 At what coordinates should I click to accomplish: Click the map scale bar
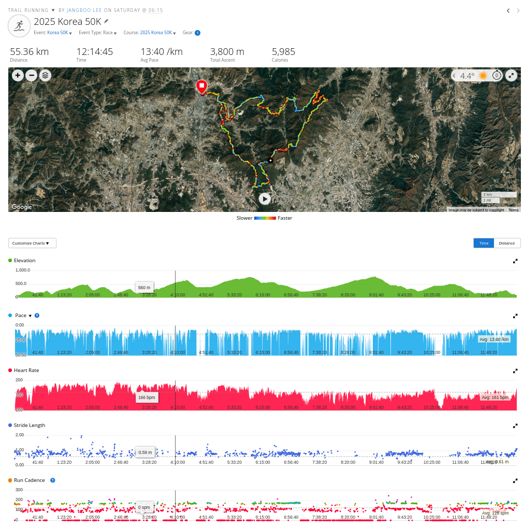pyautogui.click(x=499, y=197)
